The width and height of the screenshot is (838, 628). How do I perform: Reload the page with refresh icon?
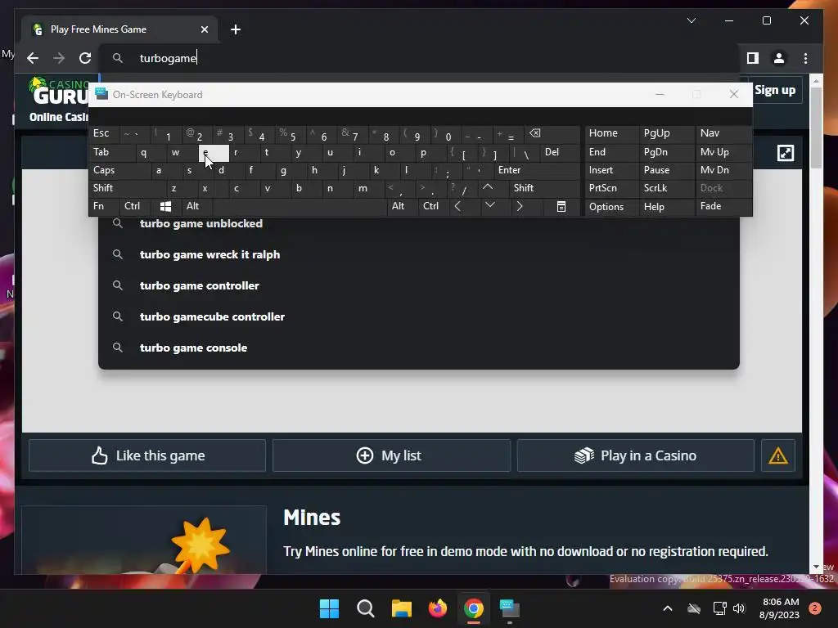click(x=85, y=58)
